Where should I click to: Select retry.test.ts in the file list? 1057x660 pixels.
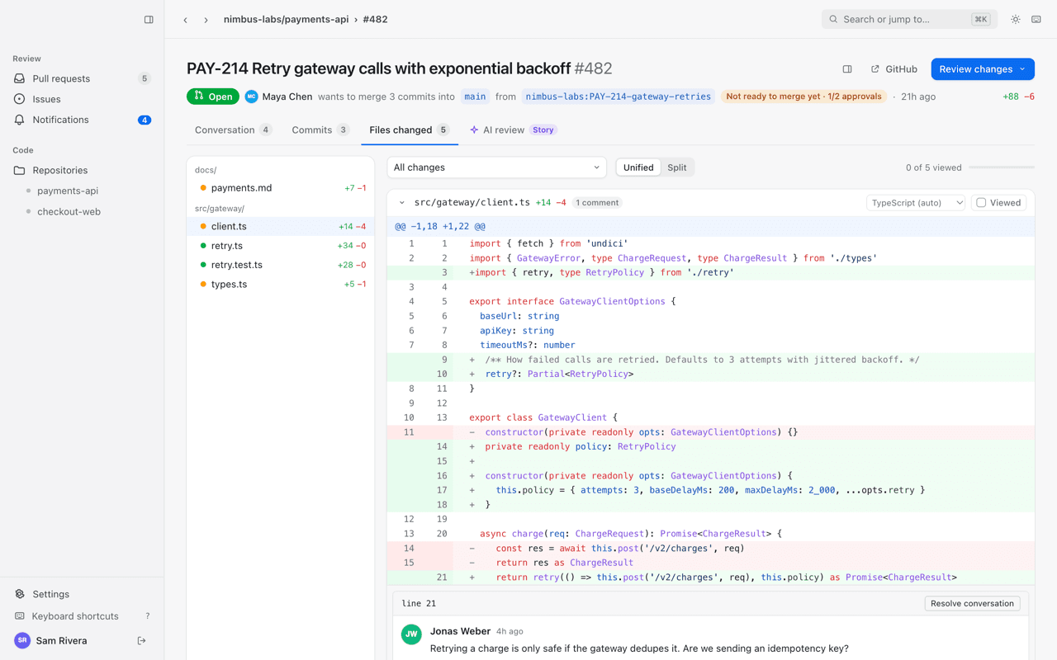(x=281, y=265)
